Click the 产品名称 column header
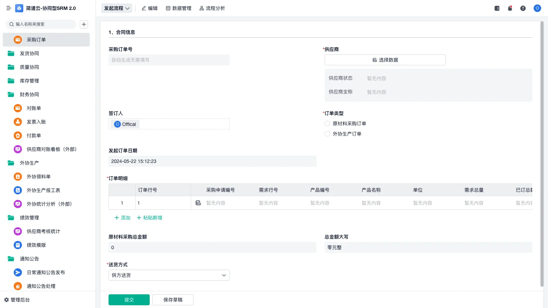The width and height of the screenshot is (548, 308). click(371, 190)
